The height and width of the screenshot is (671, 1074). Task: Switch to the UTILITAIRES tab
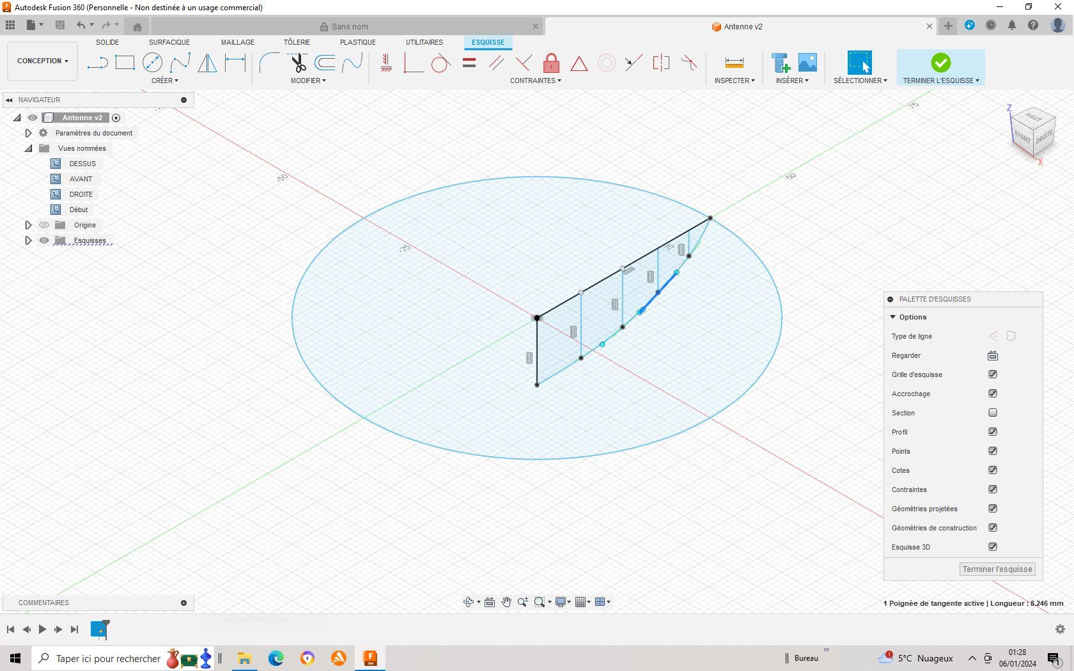pyautogui.click(x=424, y=42)
